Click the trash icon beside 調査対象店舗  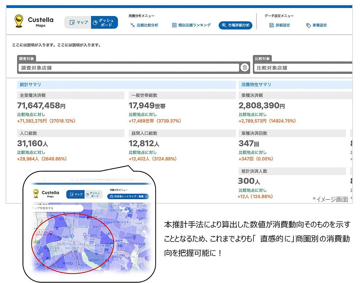point(244,68)
